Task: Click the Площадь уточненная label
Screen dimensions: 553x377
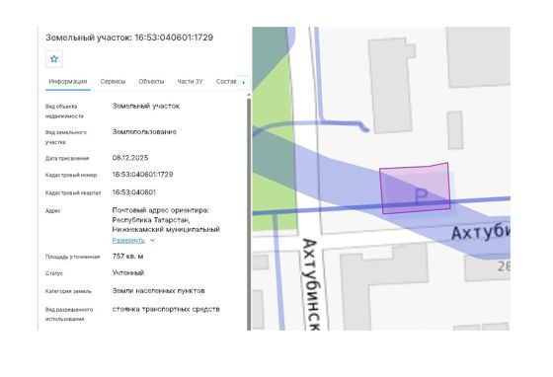Action: 72,257
